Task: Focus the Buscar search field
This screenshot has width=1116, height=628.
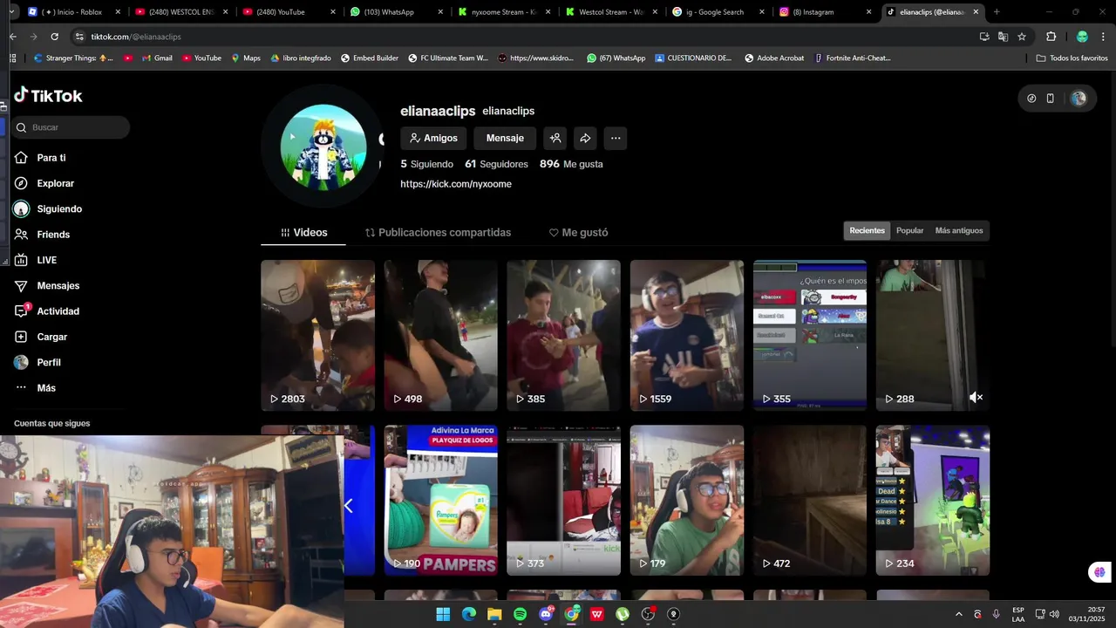Action: 71,127
